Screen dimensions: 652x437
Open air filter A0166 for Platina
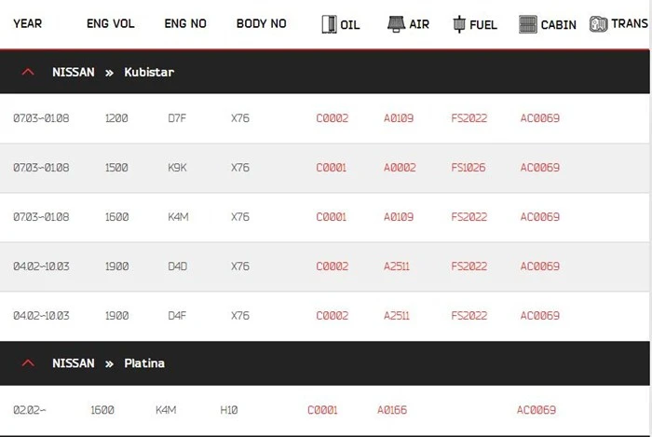tap(392, 410)
